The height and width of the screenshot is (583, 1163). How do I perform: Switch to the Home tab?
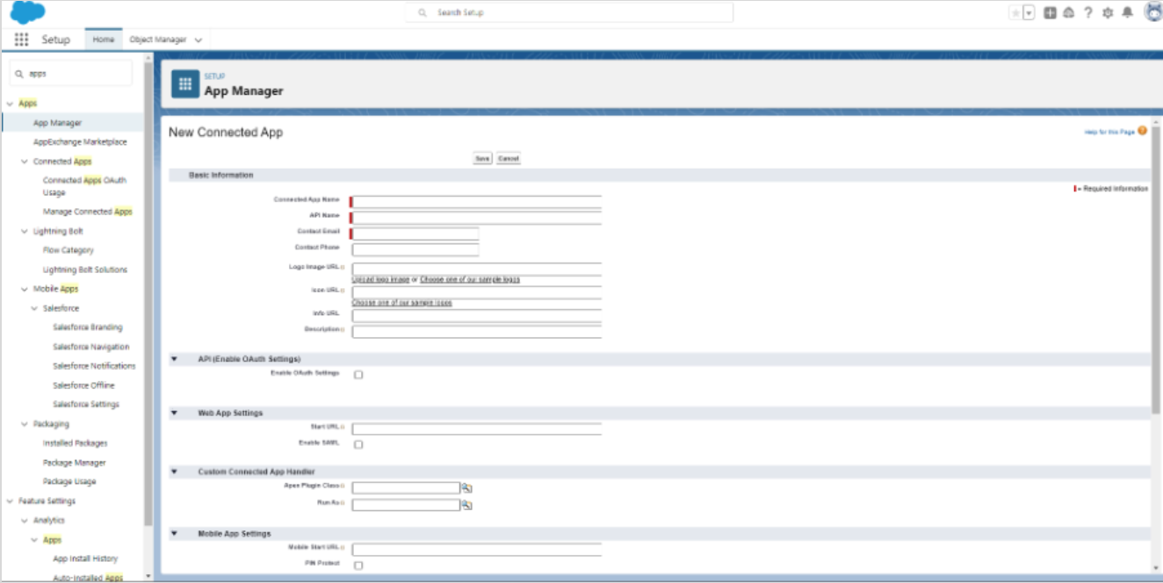tap(104, 40)
